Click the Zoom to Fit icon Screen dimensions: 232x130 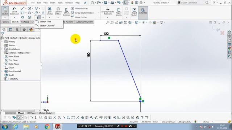108,22
